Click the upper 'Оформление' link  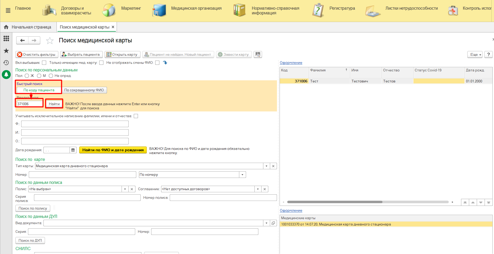click(x=291, y=63)
